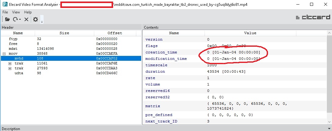Image resolution: width=332 pixels, height=131 pixels.
Task: Click the close file X toolbar icon
Action: (x=26, y=19)
